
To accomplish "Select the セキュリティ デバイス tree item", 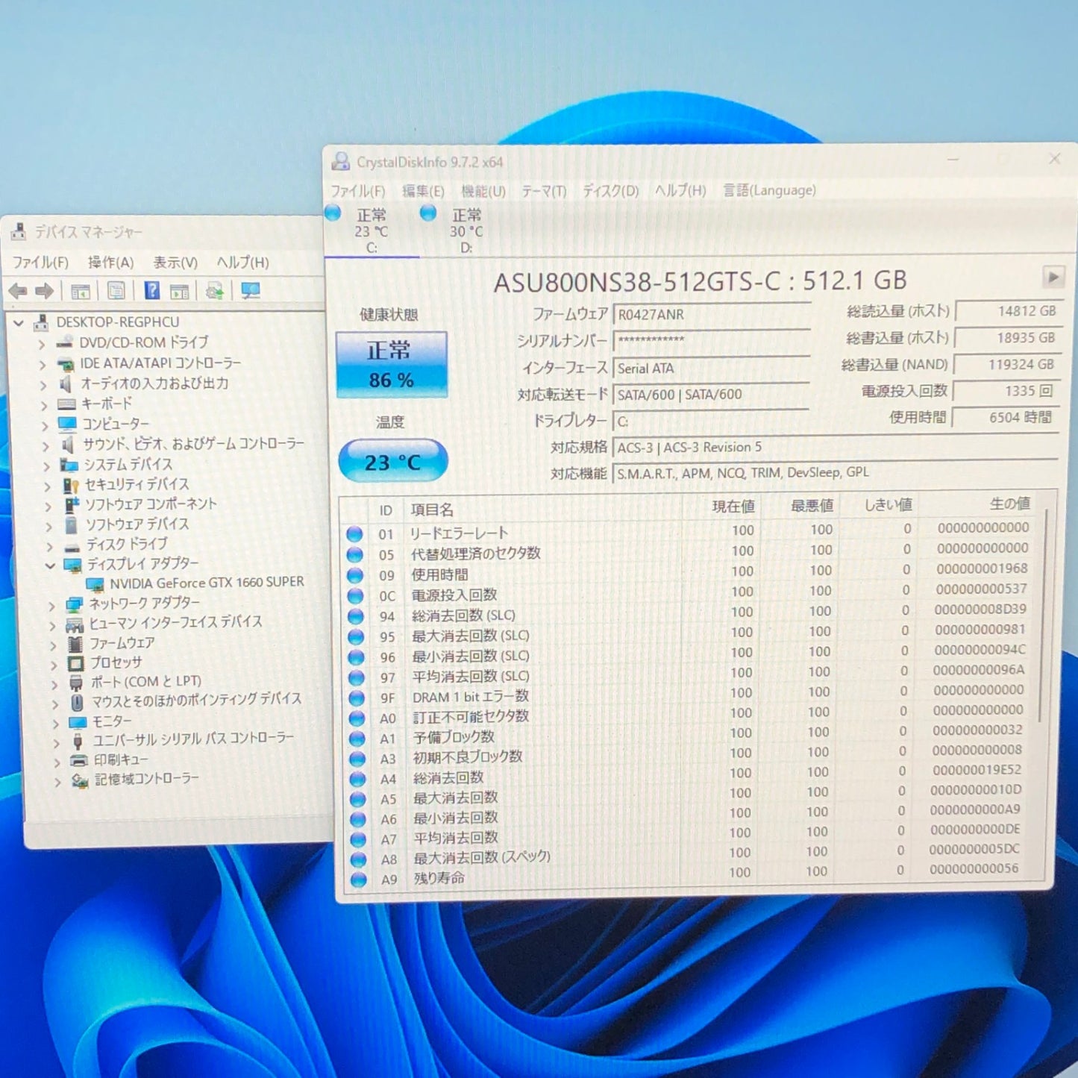I will tap(137, 485).
